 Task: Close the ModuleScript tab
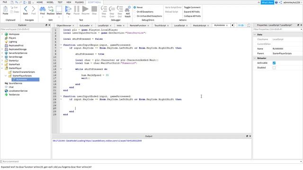click(x=208, y=25)
